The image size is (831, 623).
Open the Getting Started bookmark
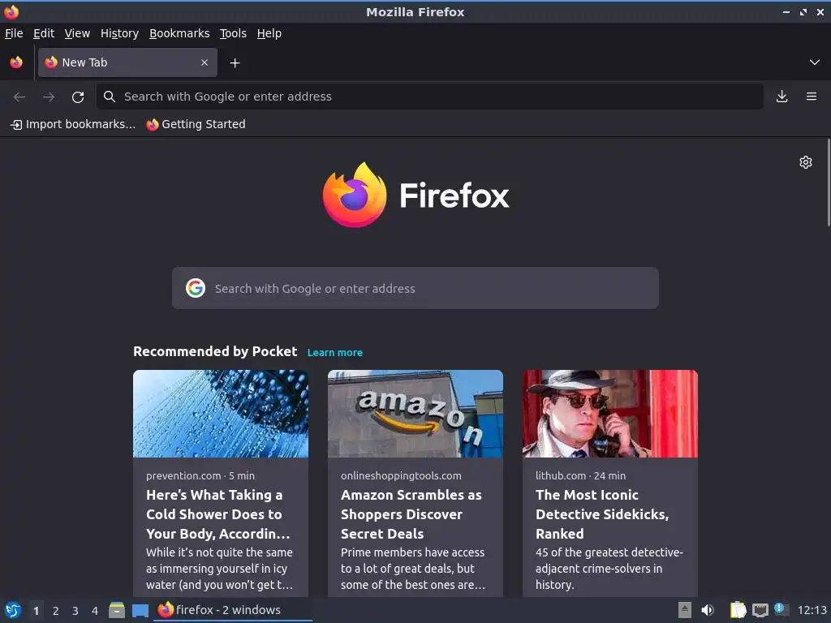pyautogui.click(x=196, y=124)
